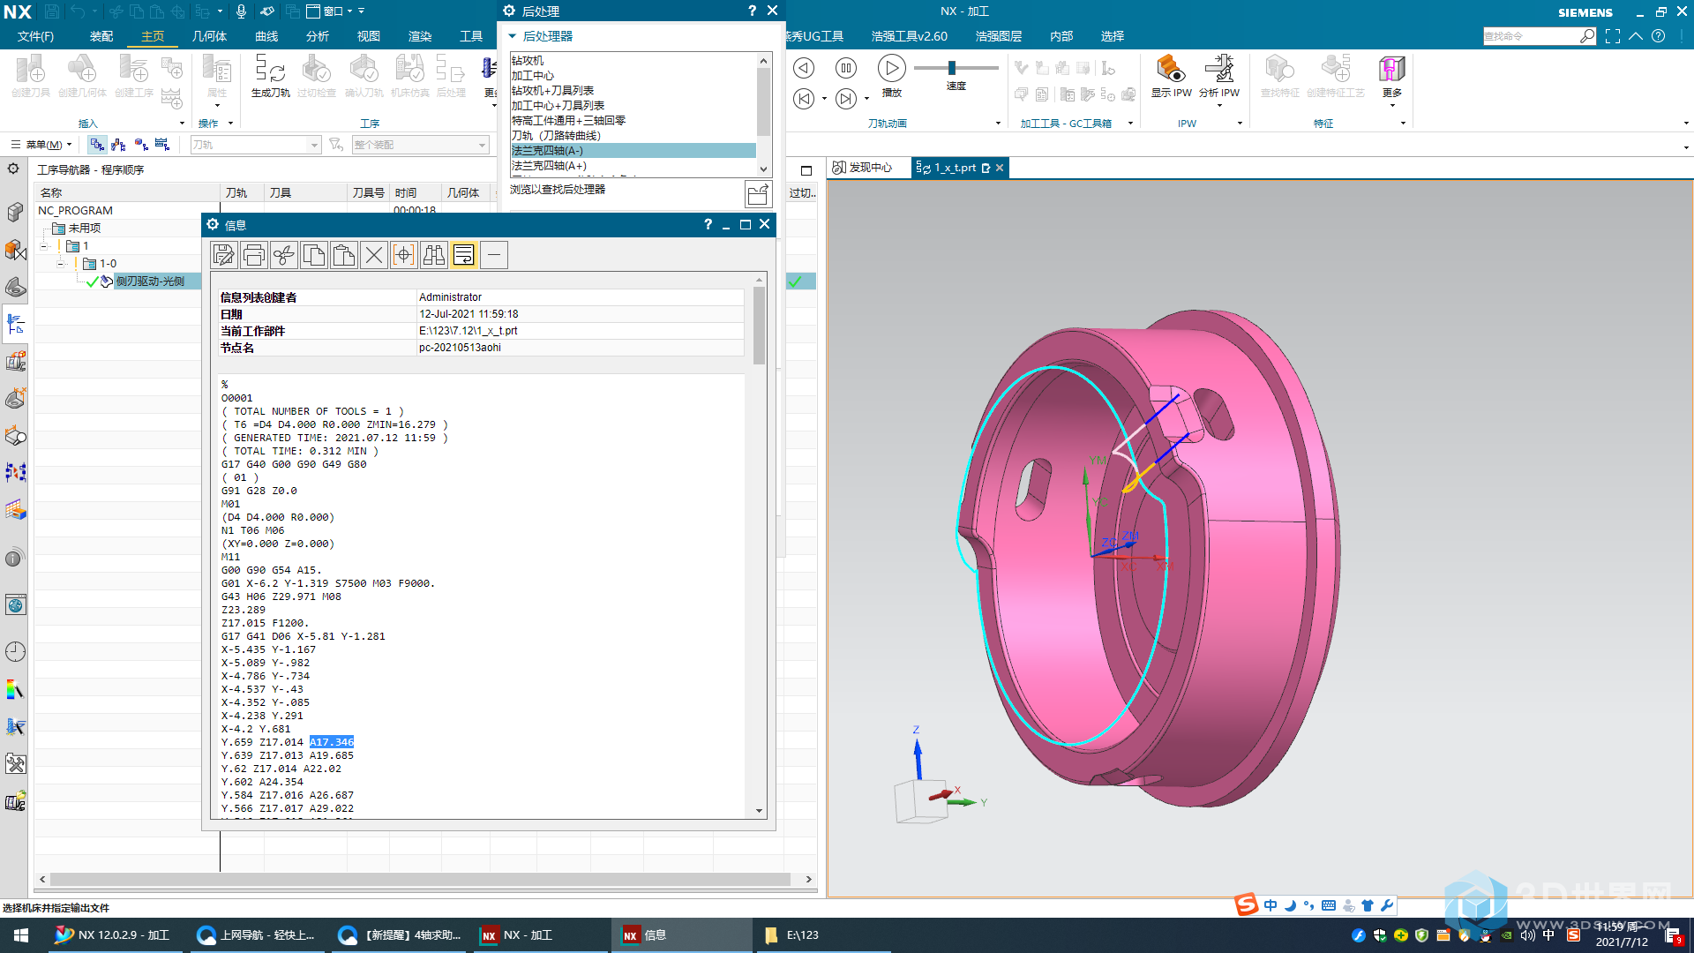Viewport: 1694px width, 953px height.
Task: Click the help question mark in 后处理 dialog
Action: pos(752,11)
